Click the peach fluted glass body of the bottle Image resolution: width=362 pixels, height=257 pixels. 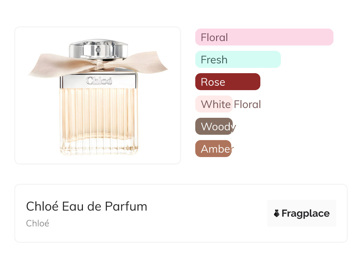coord(99,119)
